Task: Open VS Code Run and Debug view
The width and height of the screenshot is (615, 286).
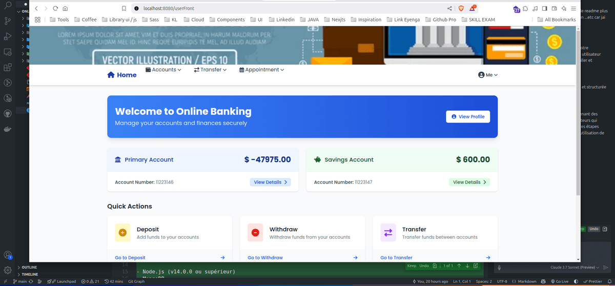Action: 8,36
